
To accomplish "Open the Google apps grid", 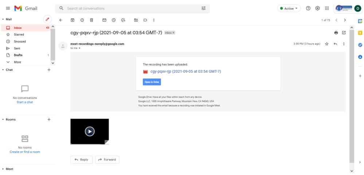I will [327, 8].
